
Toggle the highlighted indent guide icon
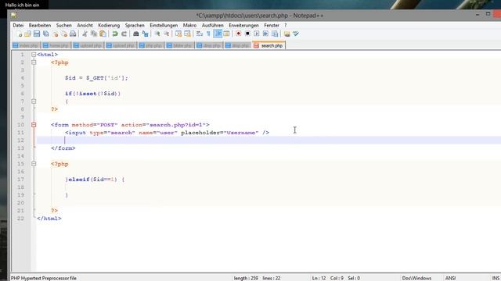coord(218,34)
